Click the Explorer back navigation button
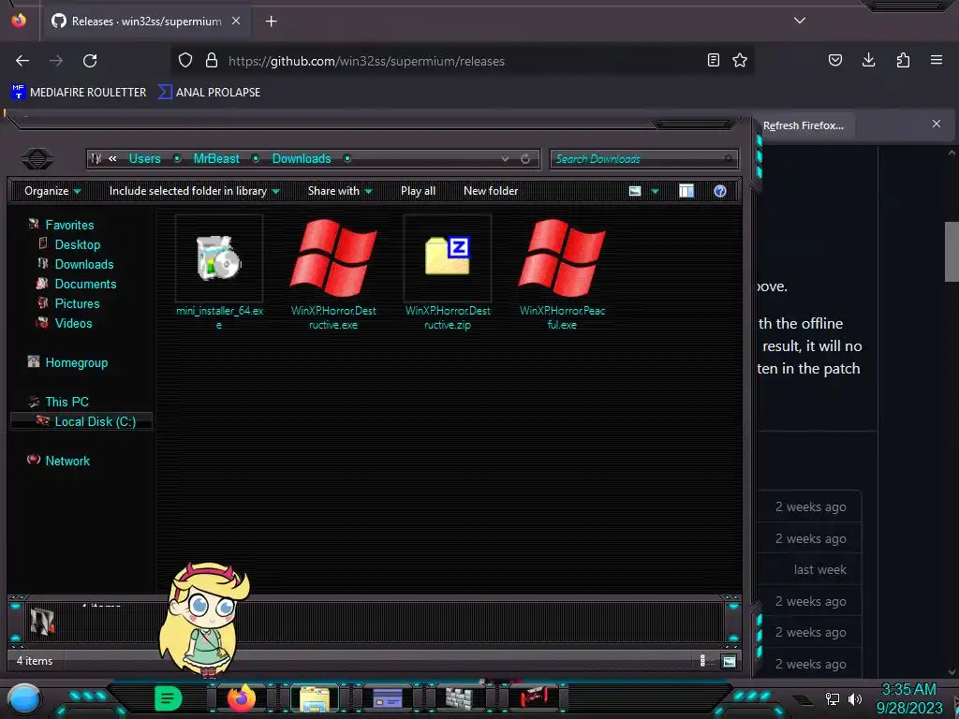959x719 pixels. 37,159
